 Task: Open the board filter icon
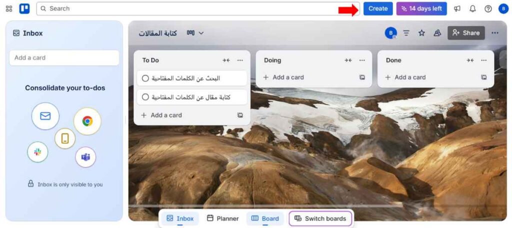tap(406, 33)
